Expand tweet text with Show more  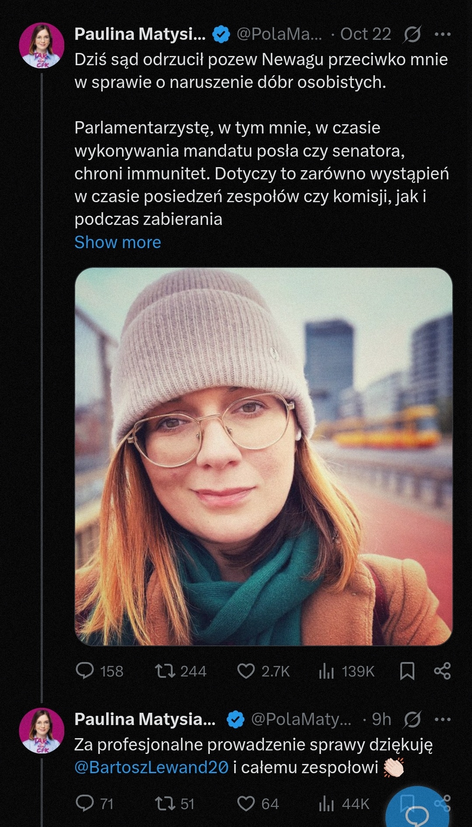coord(118,242)
